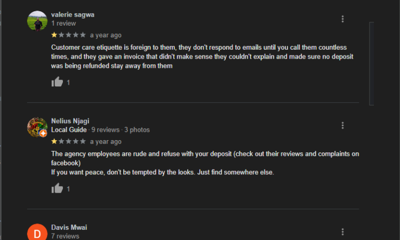Click 'a year ago' timestamp on valerie's review
Image resolution: width=400 pixels, height=240 pixels.
[x=106, y=35]
